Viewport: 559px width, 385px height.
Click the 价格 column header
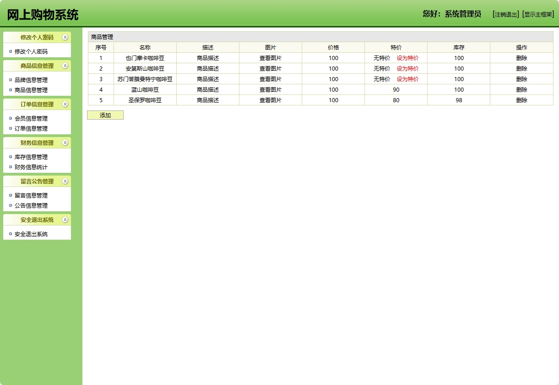333,47
